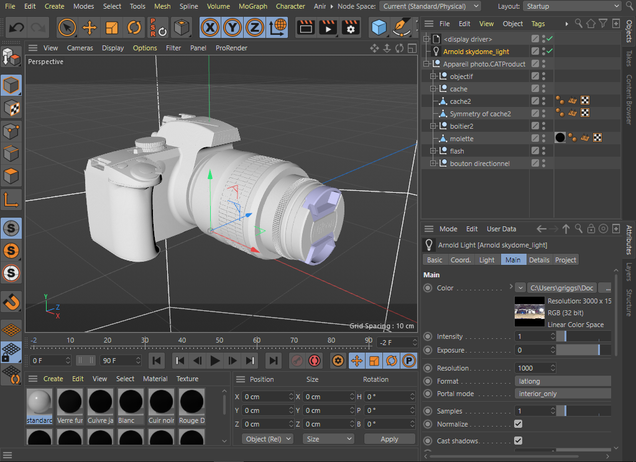Open the MoGraph menu
The width and height of the screenshot is (636, 462).
coord(253,6)
